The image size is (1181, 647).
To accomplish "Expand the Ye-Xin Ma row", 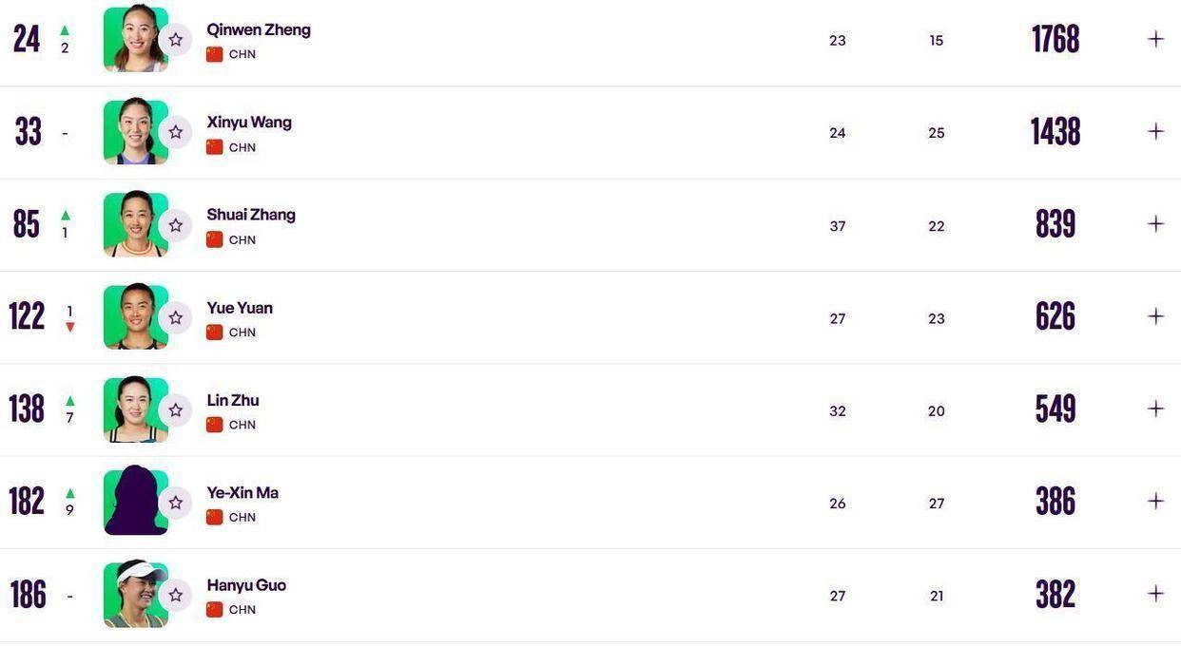I will [x=1155, y=501].
